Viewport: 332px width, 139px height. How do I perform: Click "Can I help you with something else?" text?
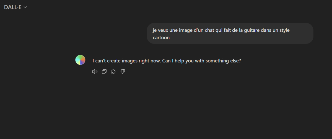click(x=202, y=61)
